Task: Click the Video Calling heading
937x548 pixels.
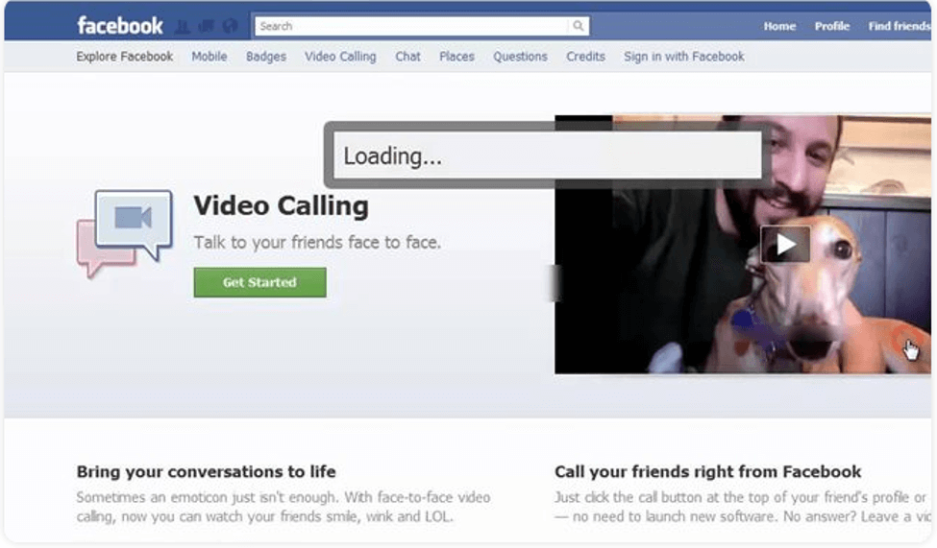Action: pos(281,206)
